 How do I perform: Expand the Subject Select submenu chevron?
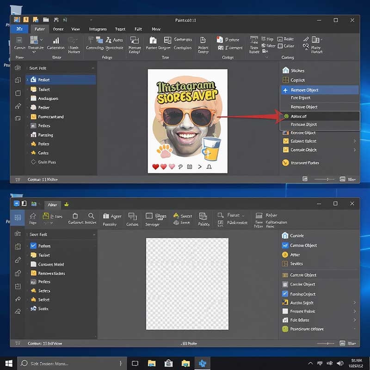pyautogui.click(x=355, y=140)
